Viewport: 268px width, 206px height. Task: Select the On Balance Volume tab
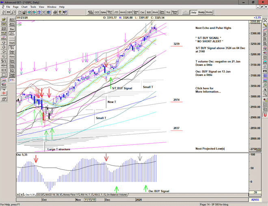coord(117,195)
